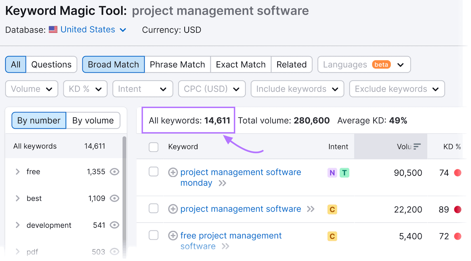
Task: Tick checkbox for 'project management software' row
Action: [x=153, y=209]
